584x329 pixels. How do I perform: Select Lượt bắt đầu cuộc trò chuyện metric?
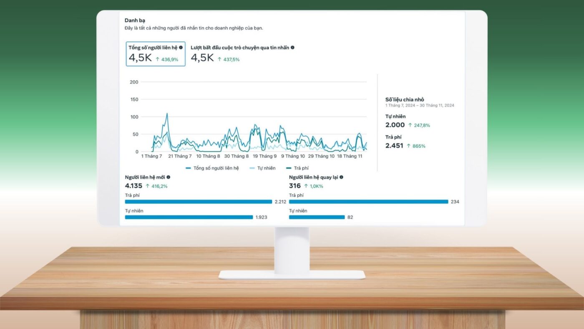tap(242, 54)
